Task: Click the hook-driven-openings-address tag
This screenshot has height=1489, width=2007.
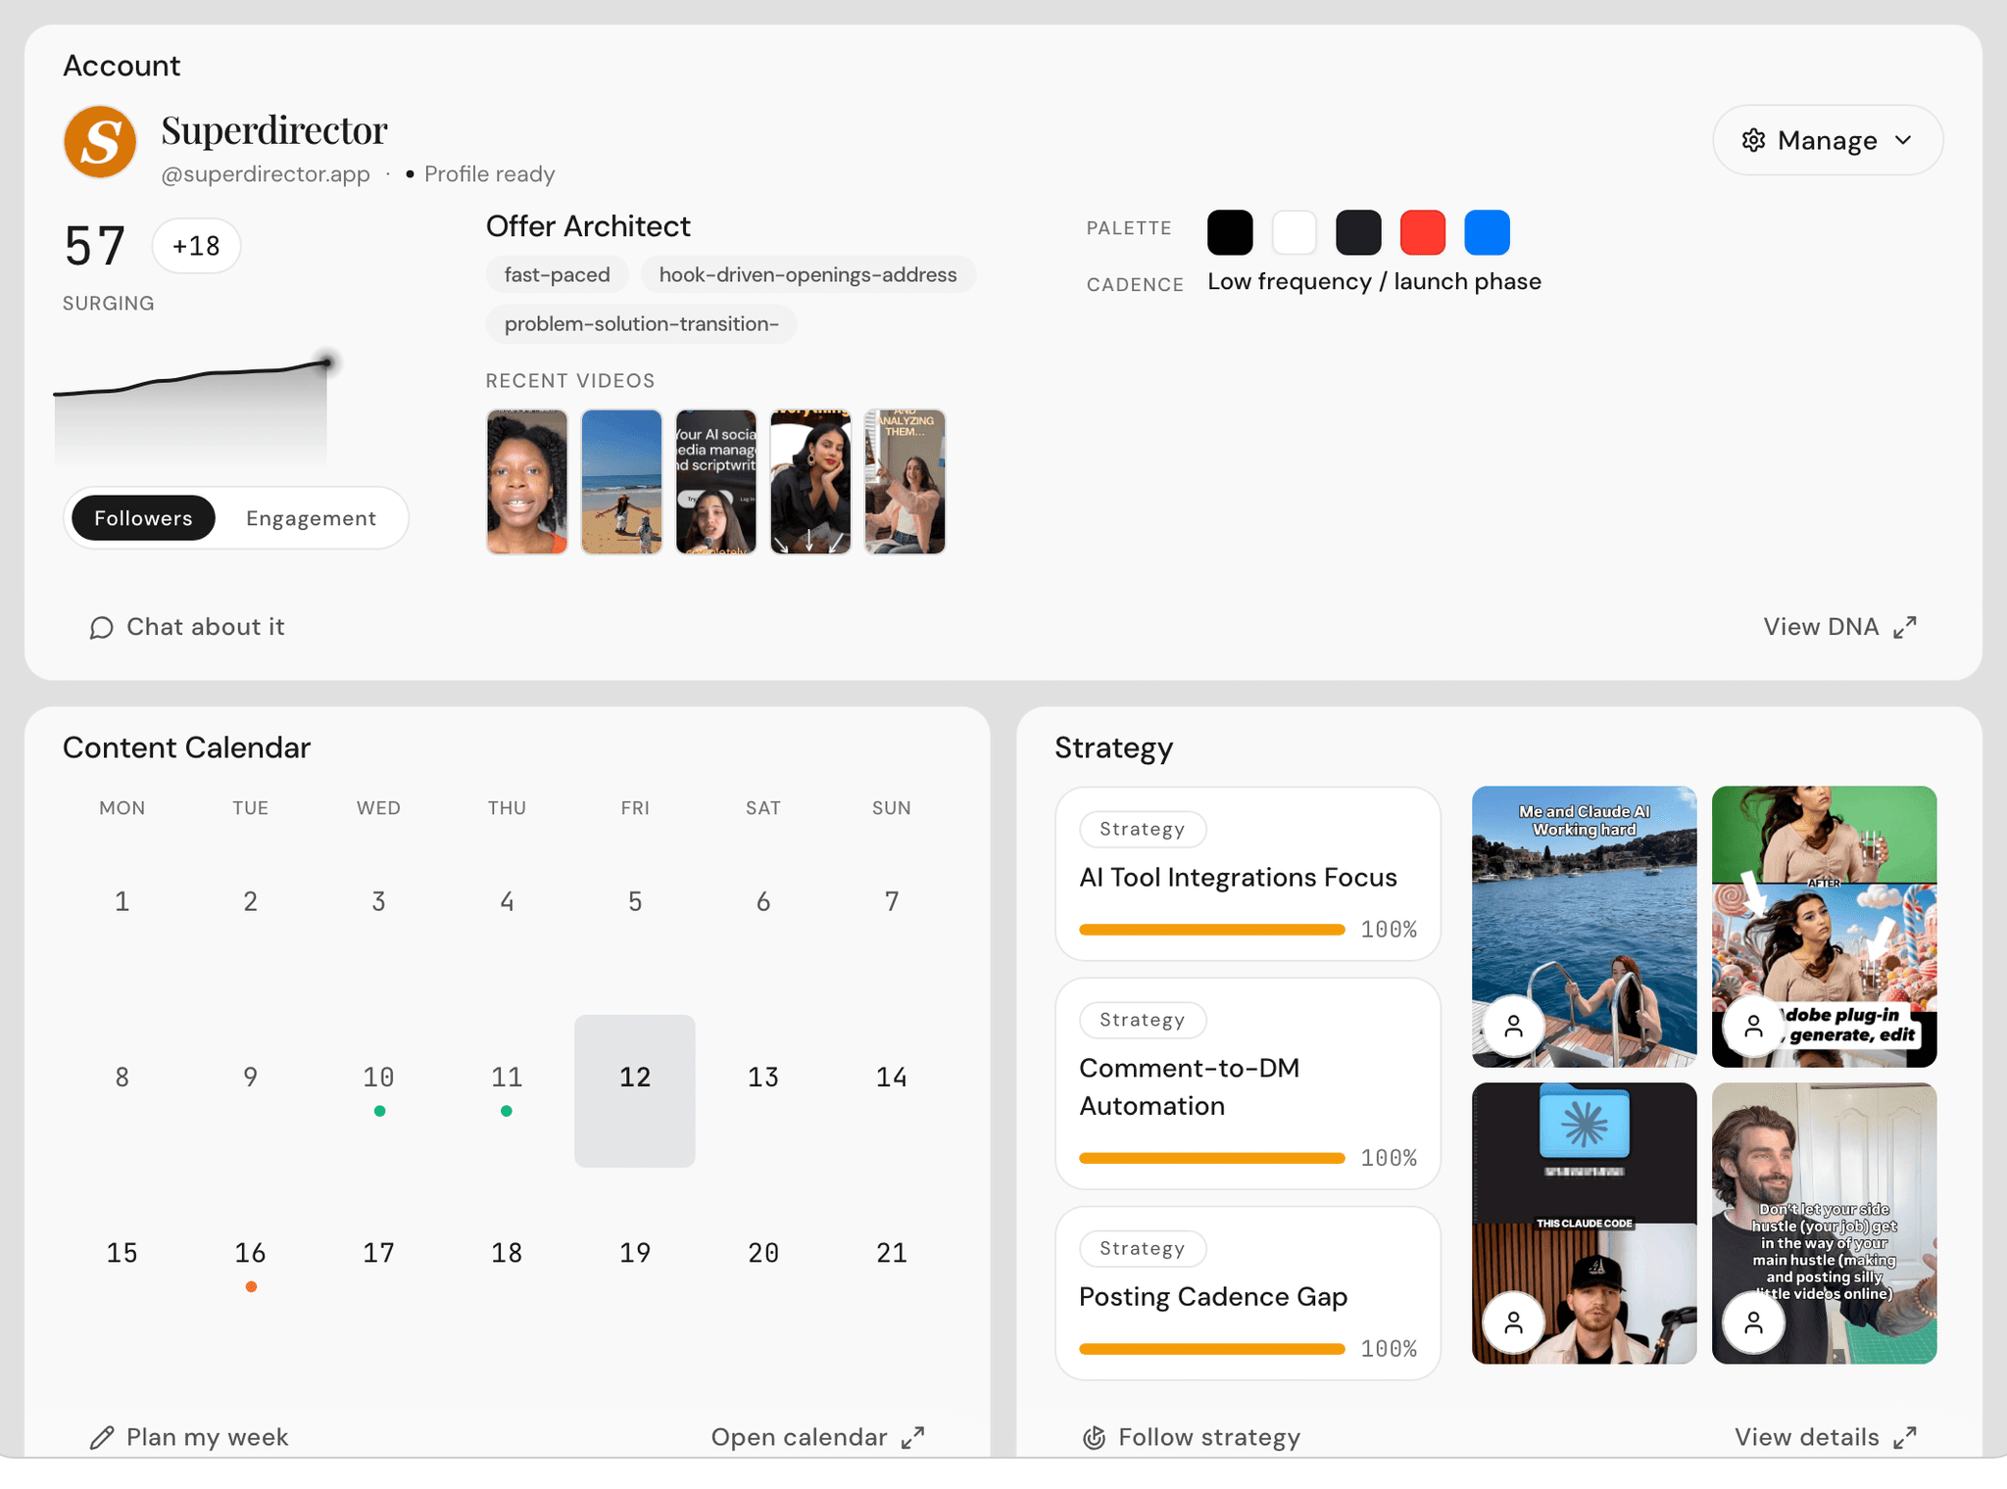Action: (808, 274)
